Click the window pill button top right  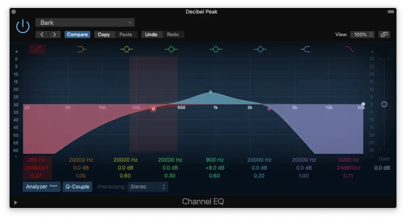[391, 11]
